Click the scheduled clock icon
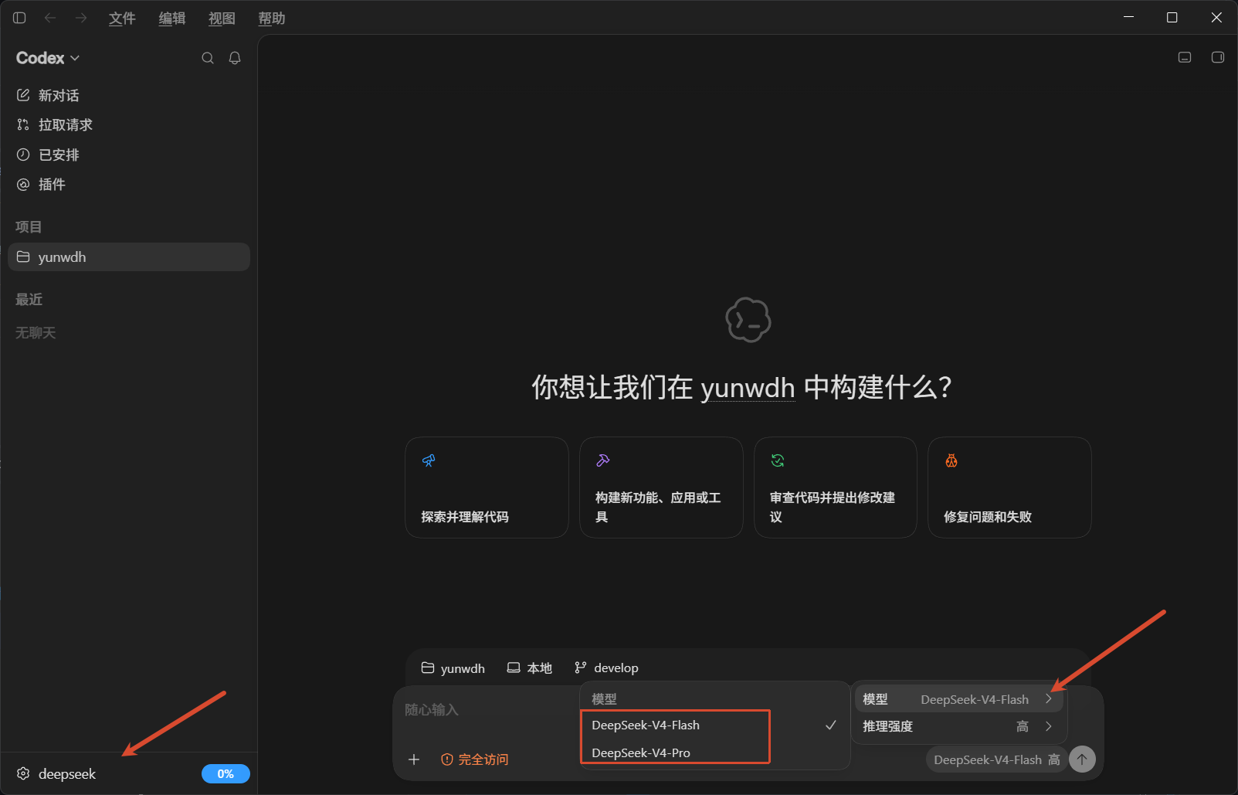 coord(23,155)
